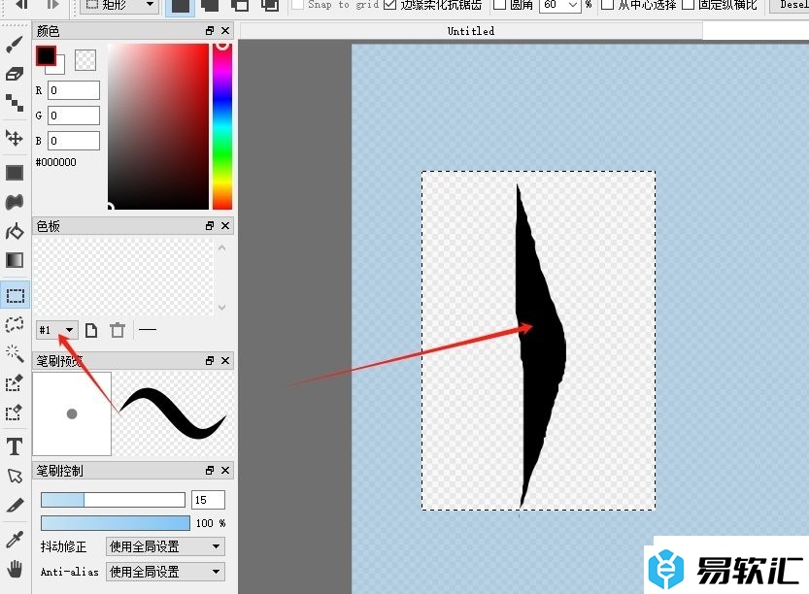
Task: Choose add to selection mode icon
Action: pos(209,6)
